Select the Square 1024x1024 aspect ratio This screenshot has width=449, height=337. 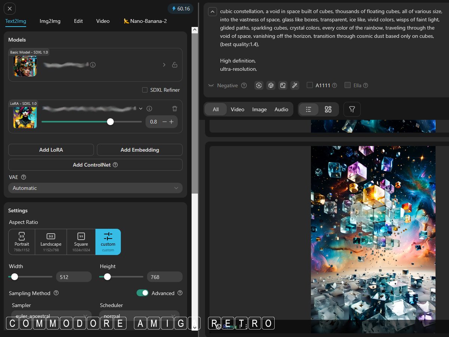pos(81,242)
